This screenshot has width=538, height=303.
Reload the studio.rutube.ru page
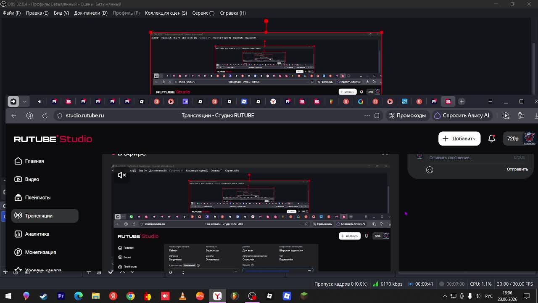click(x=45, y=115)
